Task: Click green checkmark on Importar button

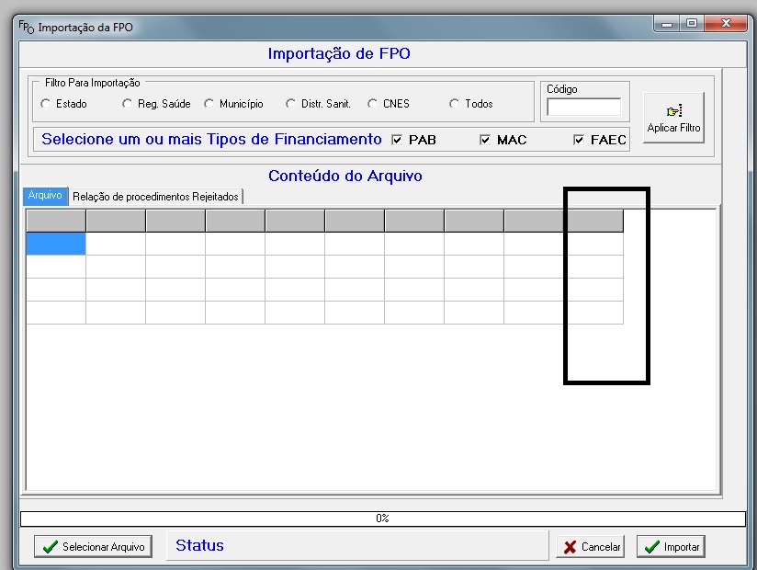Action: (x=651, y=547)
